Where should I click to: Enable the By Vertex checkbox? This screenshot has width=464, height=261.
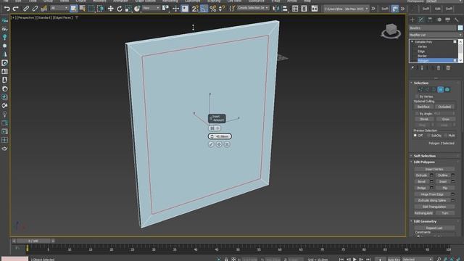(x=417, y=96)
